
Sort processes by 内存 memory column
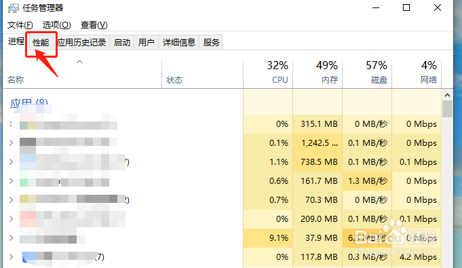(x=317, y=73)
